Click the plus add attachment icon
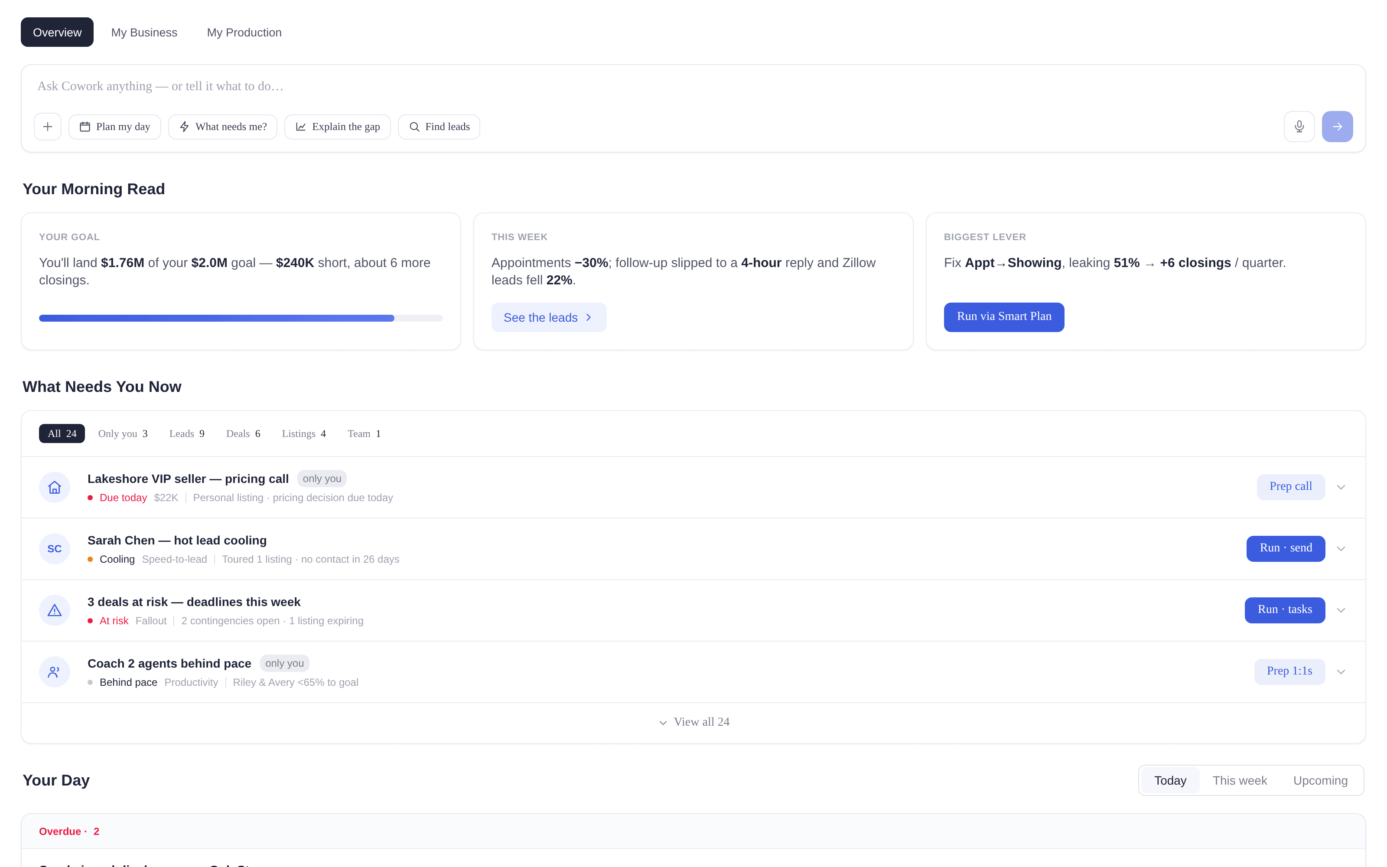The image size is (1387, 867). coord(48,127)
